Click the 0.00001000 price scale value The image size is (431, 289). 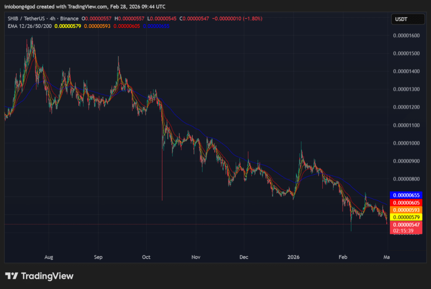point(407,142)
